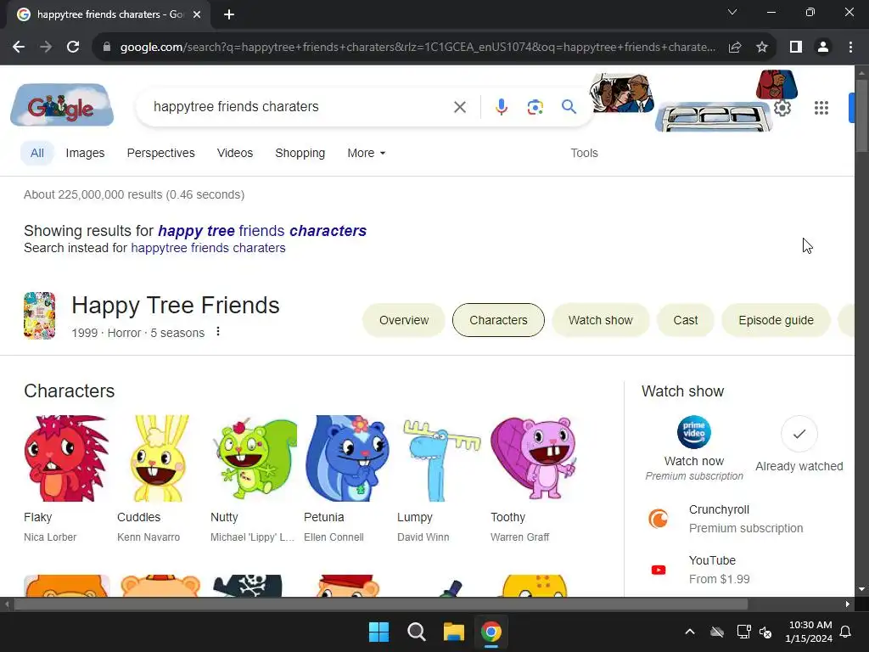Mark show as Already watched
869x652 pixels.
pos(799,434)
